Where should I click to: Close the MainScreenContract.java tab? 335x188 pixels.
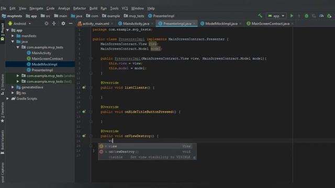293,23
